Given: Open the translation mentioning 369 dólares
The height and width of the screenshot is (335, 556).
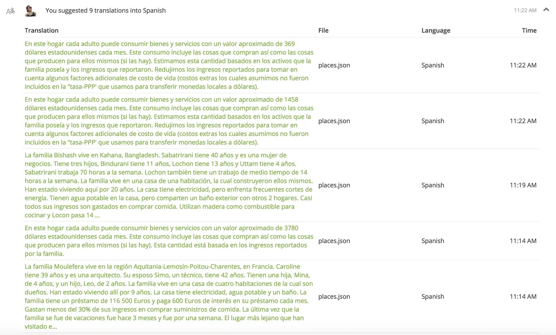Looking at the screenshot, I should (169, 65).
